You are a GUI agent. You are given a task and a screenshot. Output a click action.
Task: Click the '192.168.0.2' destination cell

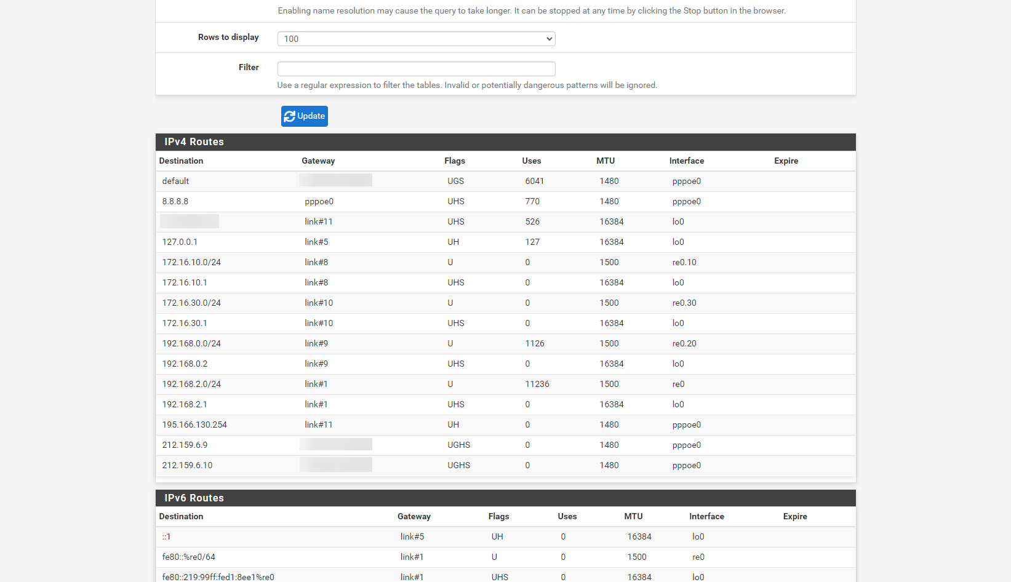185,364
